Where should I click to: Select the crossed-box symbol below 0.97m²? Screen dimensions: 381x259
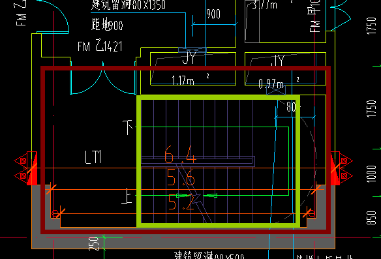coord(276,90)
